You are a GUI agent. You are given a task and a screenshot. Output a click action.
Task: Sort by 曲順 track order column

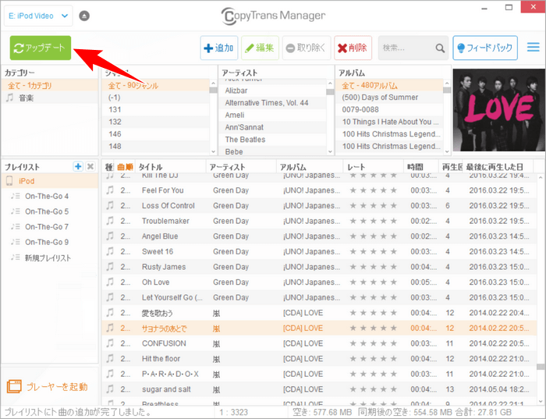coord(125,167)
